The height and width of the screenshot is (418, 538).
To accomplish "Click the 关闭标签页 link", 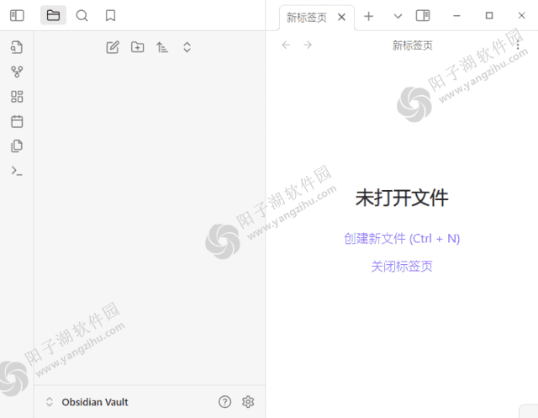I will pyautogui.click(x=402, y=267).
